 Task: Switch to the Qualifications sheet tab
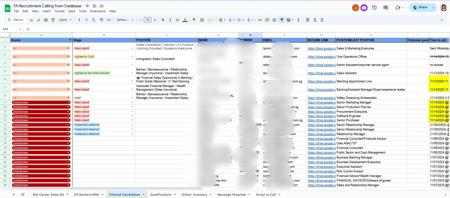click(161, 195)
